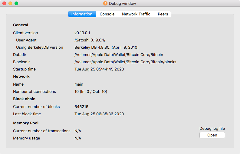Click the number of connections value
This screenshot has height=154, width=240.
91,92
